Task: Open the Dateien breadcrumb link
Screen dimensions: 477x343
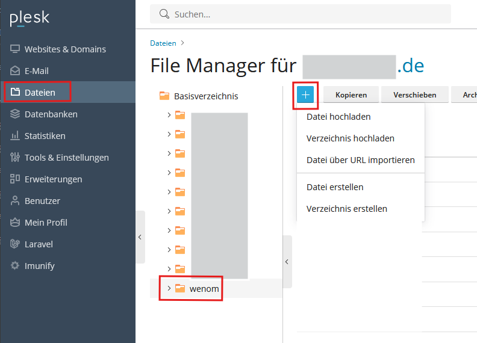Action: [163, 43]
